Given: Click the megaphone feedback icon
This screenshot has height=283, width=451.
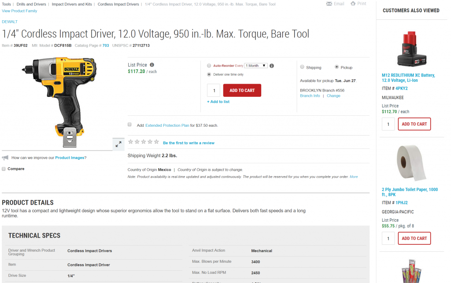Looking at the screenshot, I should 5,158.
